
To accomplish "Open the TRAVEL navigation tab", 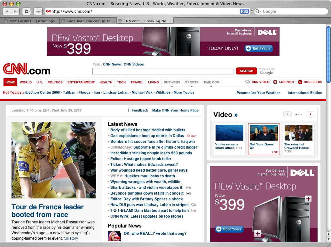I will (137, 82).
